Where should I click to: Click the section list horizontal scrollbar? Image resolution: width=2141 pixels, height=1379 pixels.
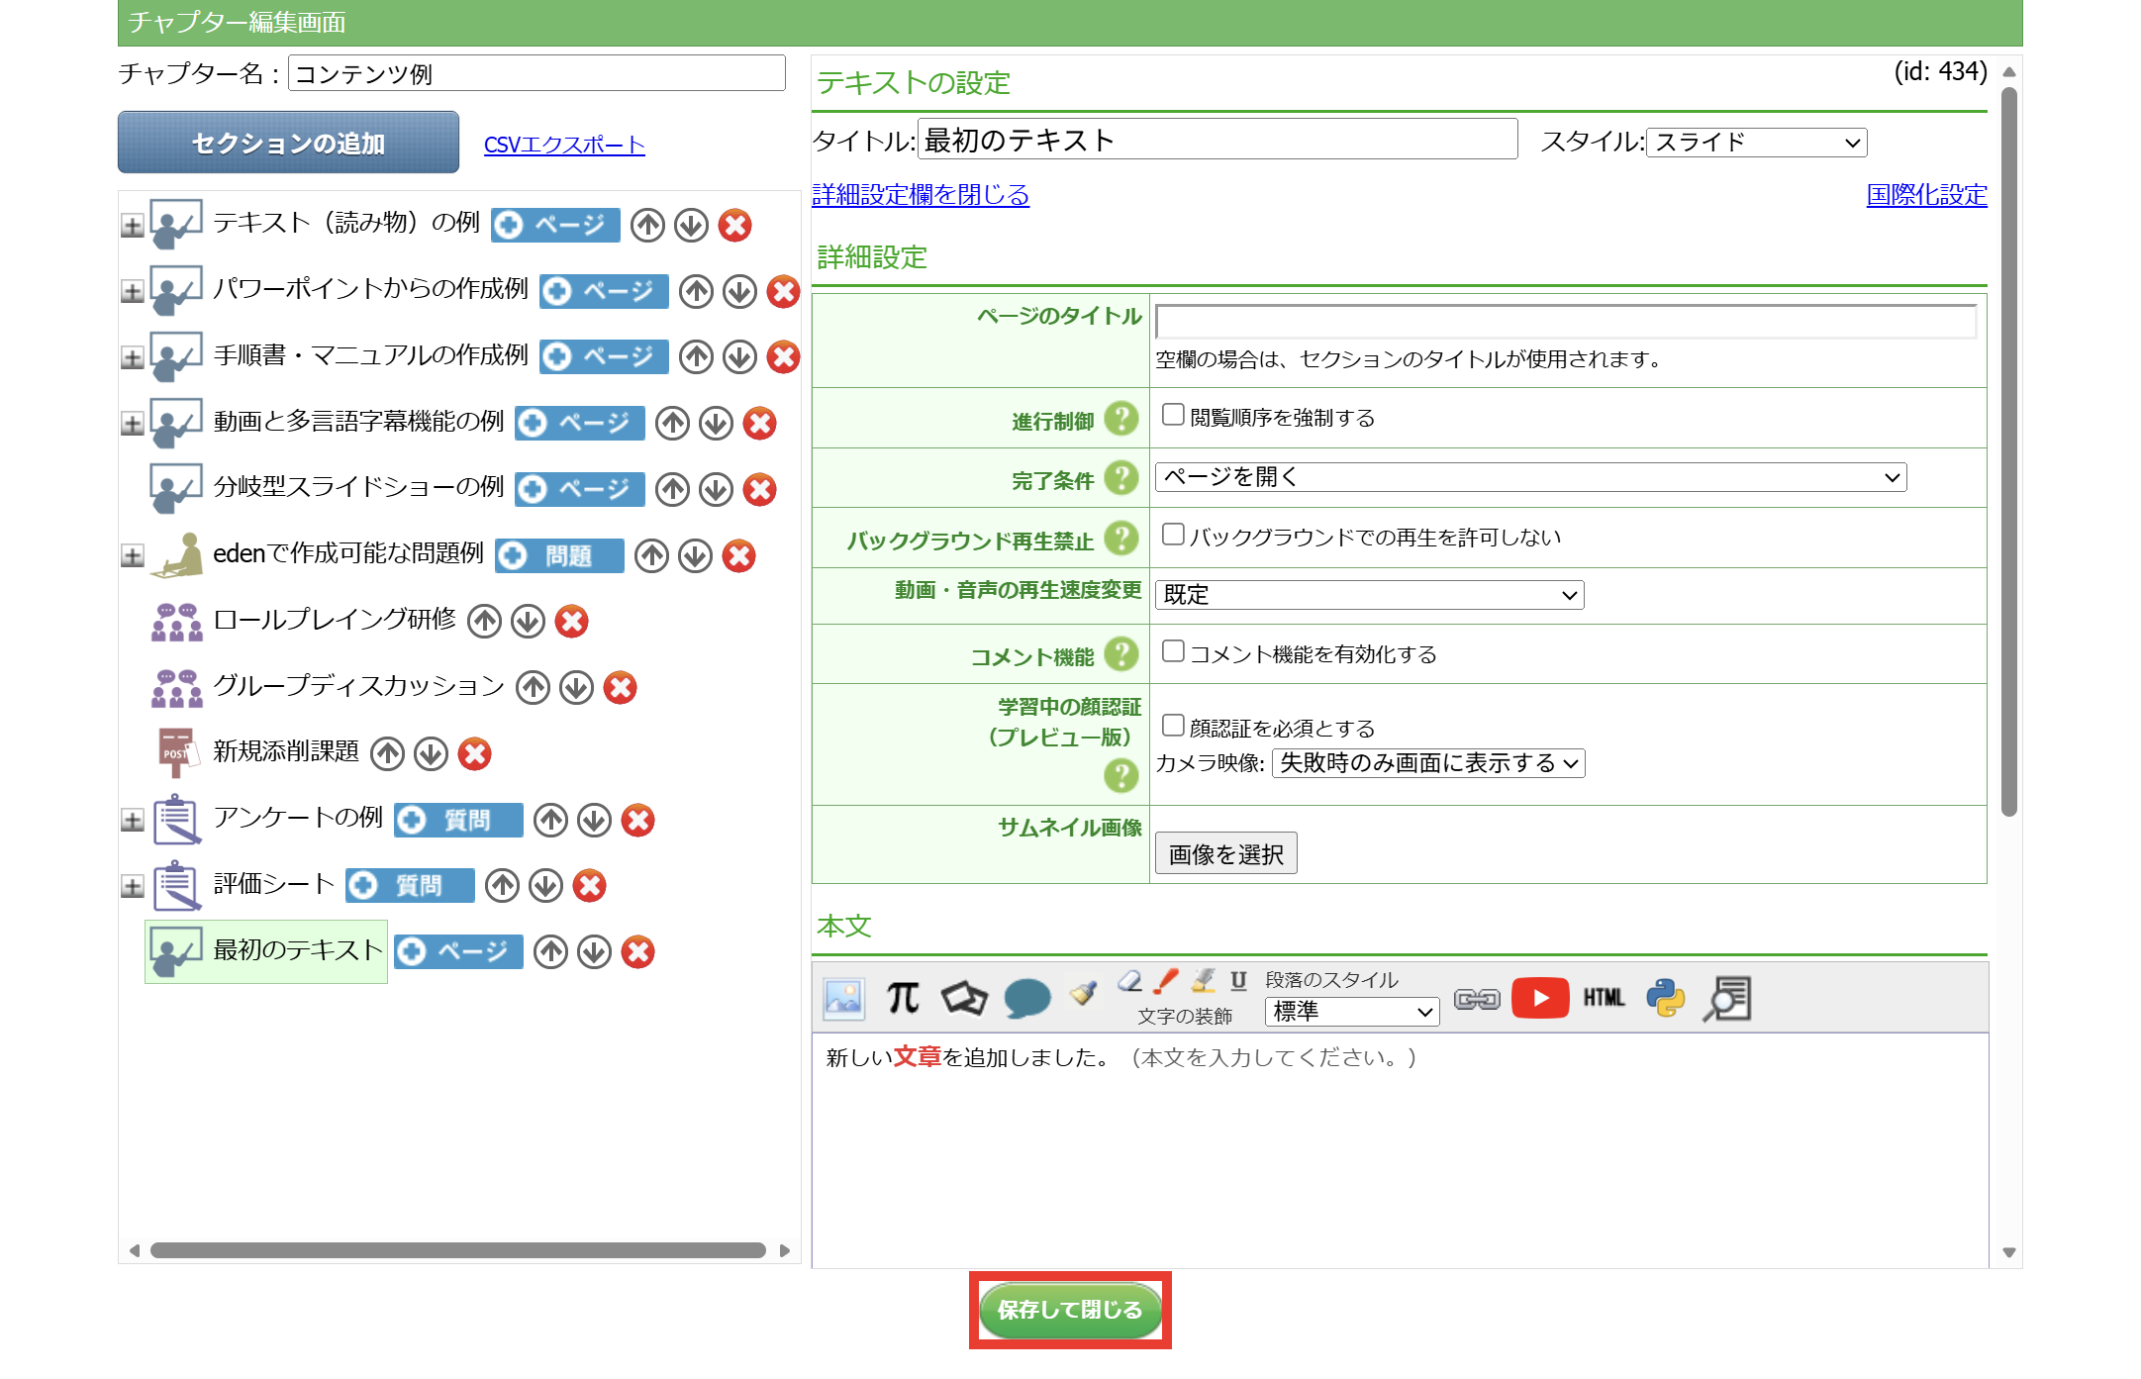(x=458, y=1250)
